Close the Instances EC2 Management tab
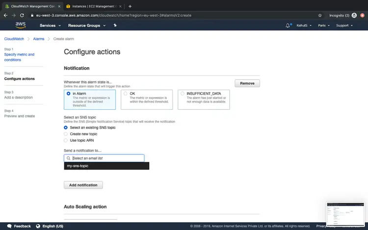 [x=120, y=6]
